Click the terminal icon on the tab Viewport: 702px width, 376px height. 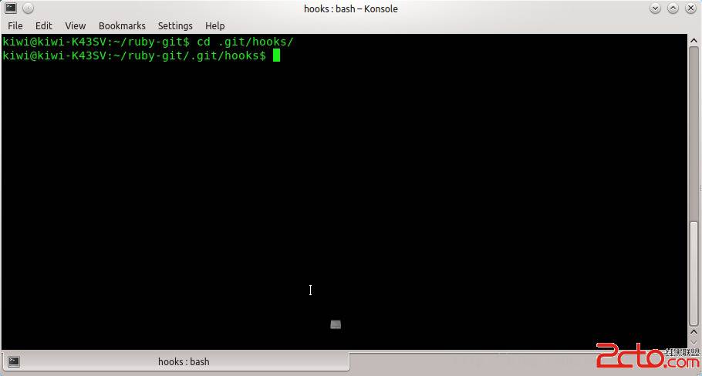click(14, 361)
